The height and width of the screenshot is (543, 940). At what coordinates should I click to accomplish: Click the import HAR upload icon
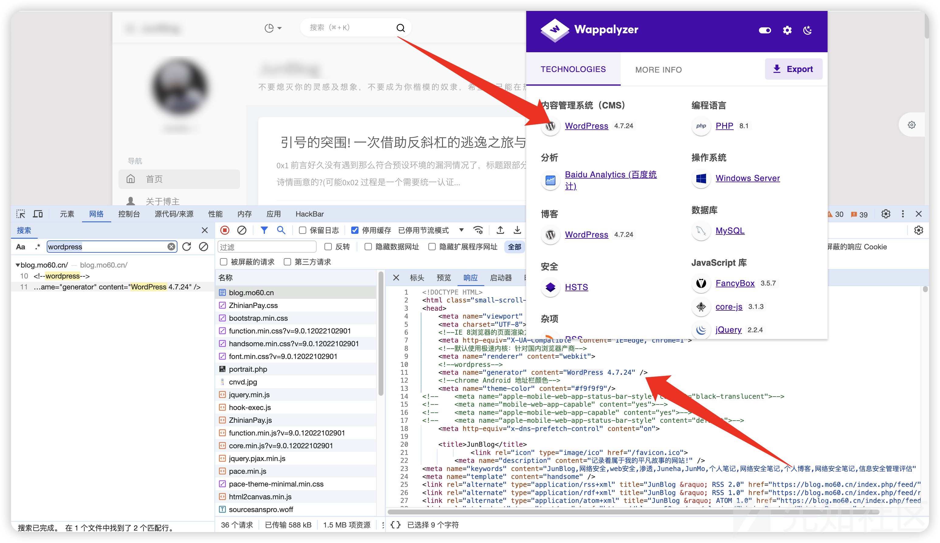[500, 230]
